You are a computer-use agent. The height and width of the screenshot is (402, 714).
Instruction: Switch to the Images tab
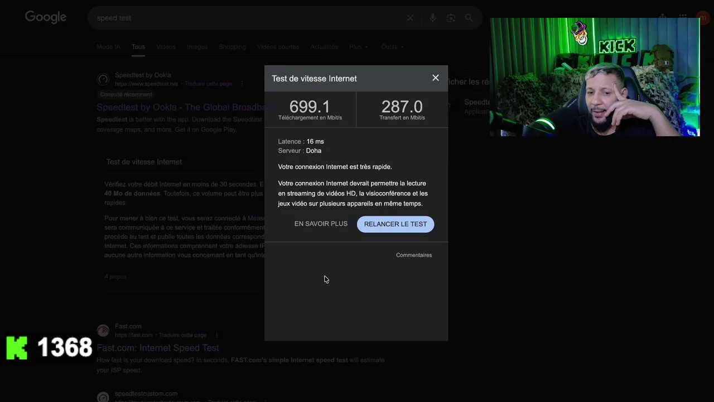[x=197, y=47]
